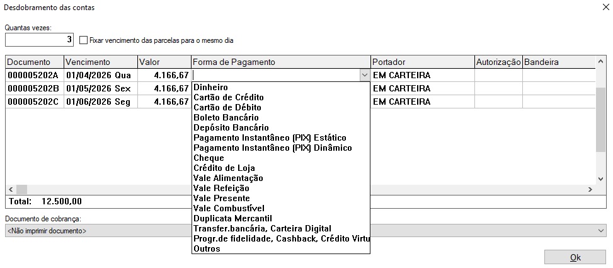Click the horizontal scrollbar left arrow
This screenshot has width=613, height=268.
pos(11,189)
